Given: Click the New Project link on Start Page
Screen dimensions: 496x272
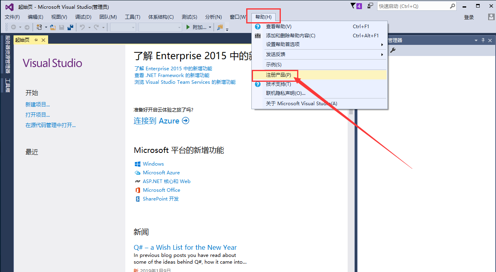Looking at the screenshot, I should 38,104.
